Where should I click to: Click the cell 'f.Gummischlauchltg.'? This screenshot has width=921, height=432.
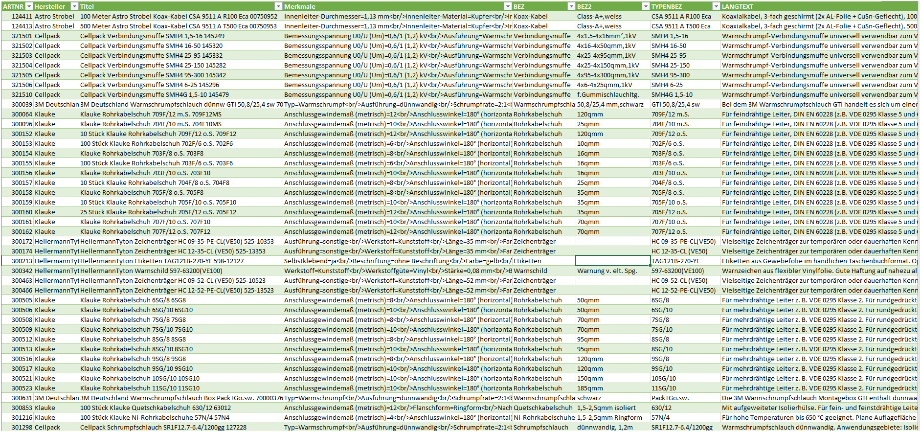point(613,94)
